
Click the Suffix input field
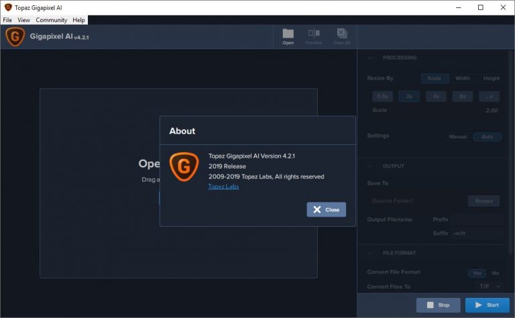click(x=477, y=233)
